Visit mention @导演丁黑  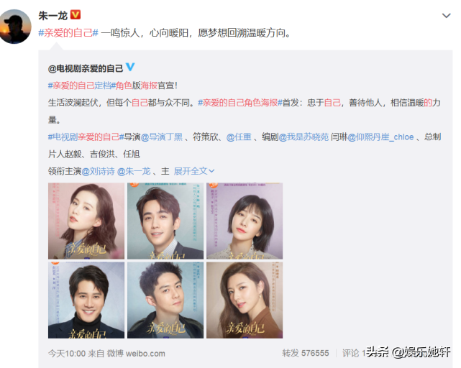click(x=162, y=137)
